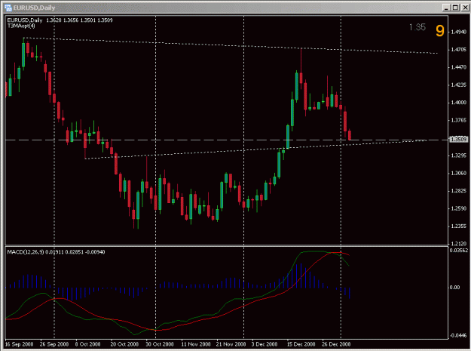Click the 1.2825 price scale label
The image size is (471, 351).
459,191
